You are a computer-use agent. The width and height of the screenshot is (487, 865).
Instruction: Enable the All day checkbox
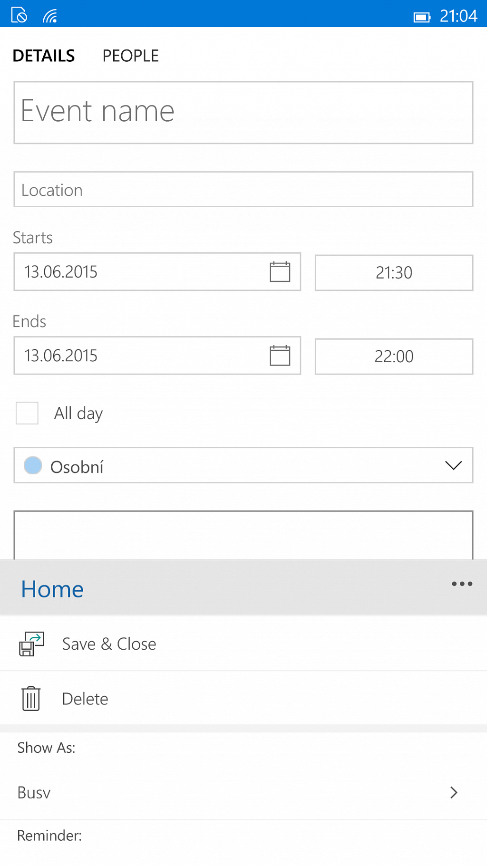coord(27,413)
